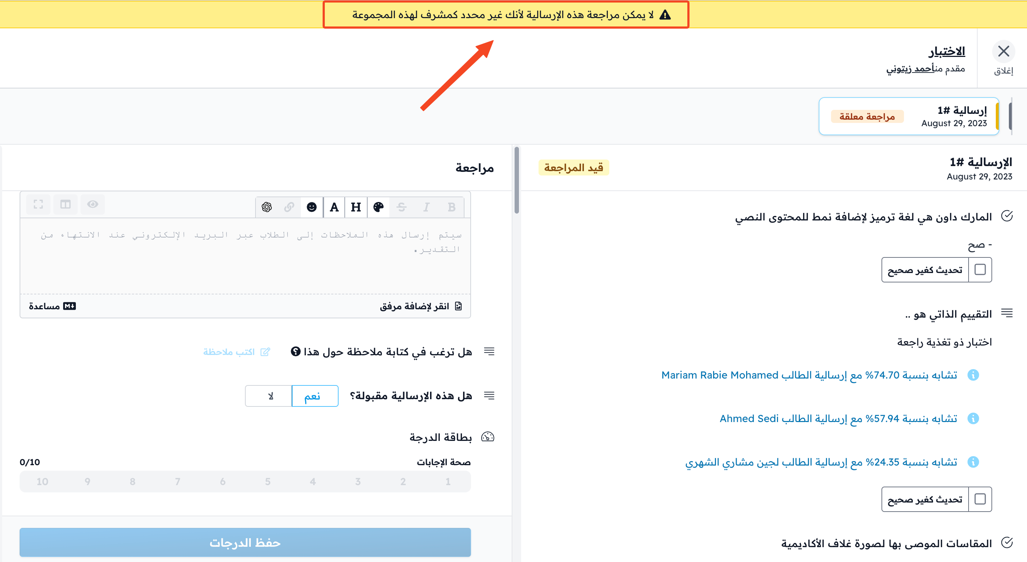Switch editor to split-pane view
1027x562 pixels.
click(x=65, y=204)
